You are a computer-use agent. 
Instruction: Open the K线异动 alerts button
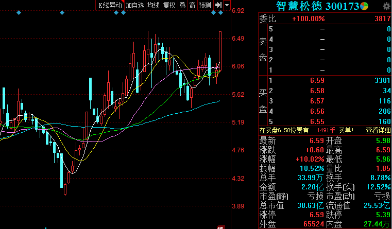coord(110,5)
